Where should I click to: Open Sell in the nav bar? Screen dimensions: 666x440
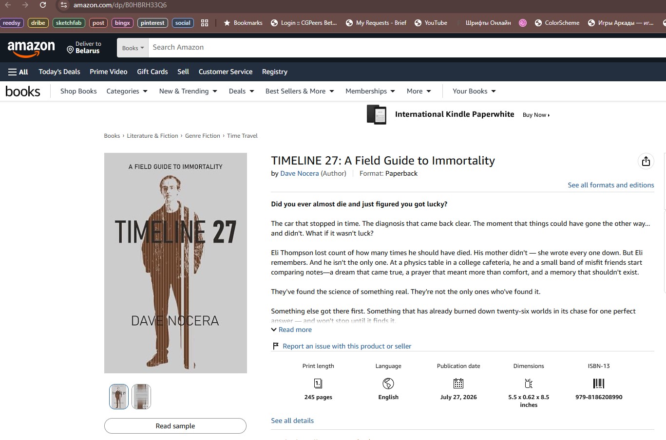(x=183, y=72)
